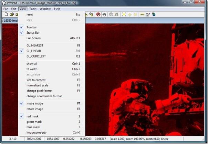Click the yellow corner-markers toolbar icon
This screenshot has height=144, width=208.
pyautogui.click(x=124, y=14)
